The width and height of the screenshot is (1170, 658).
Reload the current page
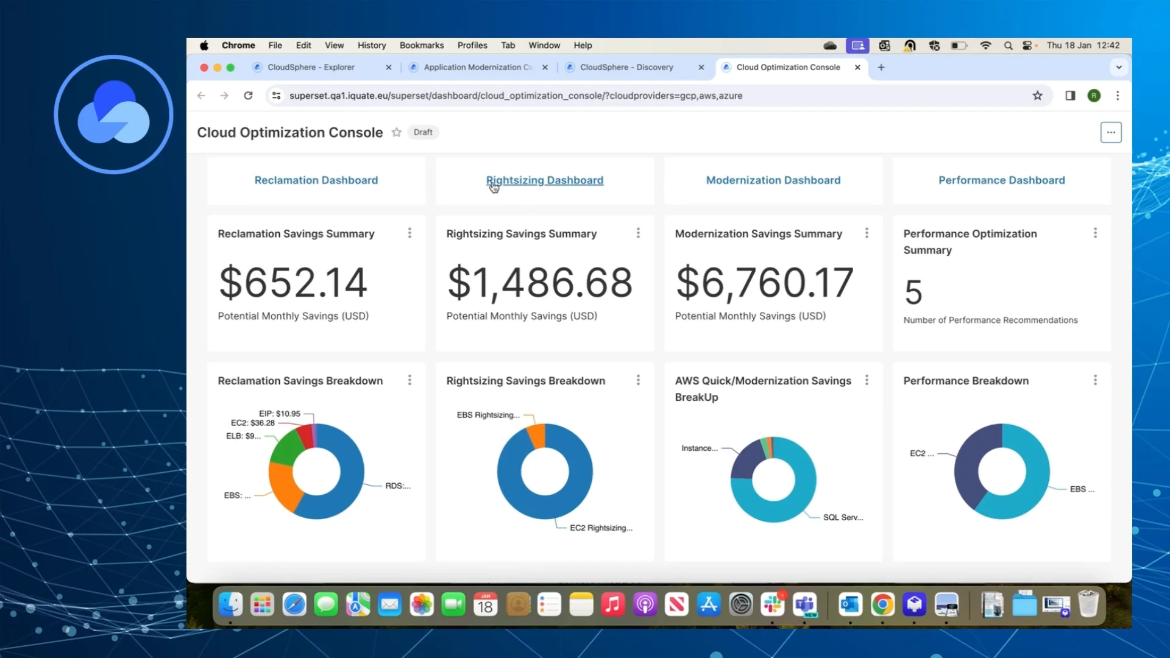coord(248,96)
